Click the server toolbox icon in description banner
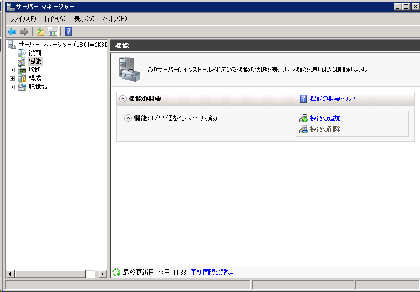 [129, 70]
